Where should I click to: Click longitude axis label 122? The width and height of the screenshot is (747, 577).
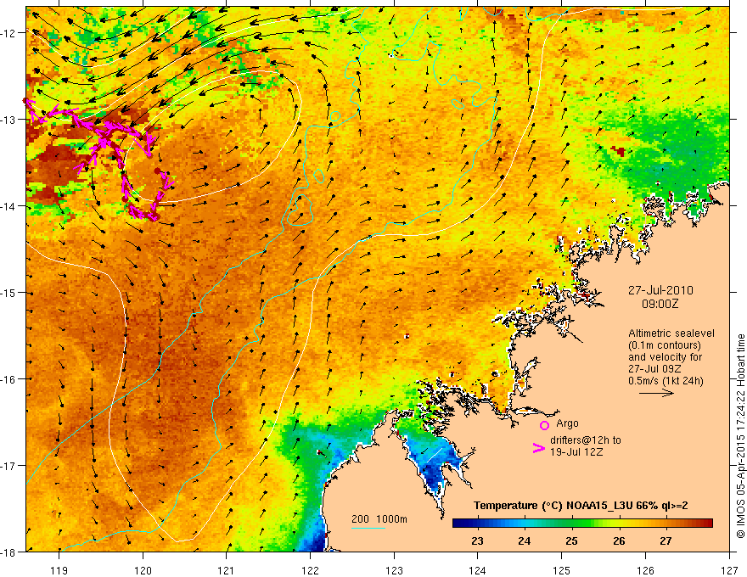(x=310, y=570)
